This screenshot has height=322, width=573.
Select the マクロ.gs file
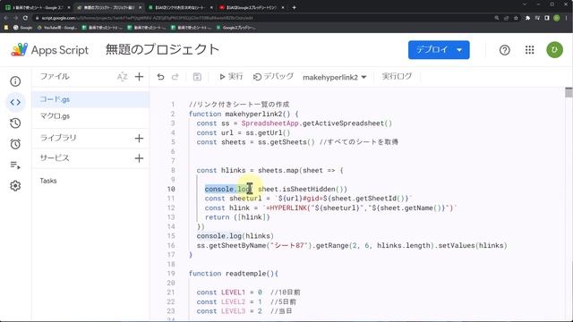tap(90, 116)
